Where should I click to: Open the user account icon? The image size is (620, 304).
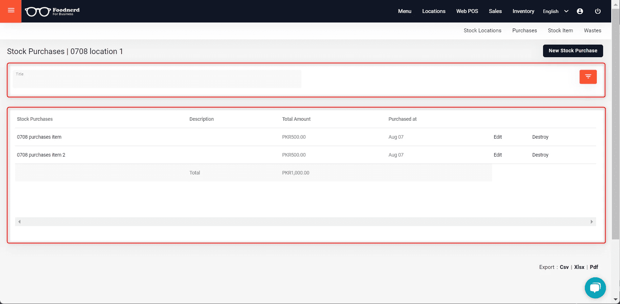580,11
